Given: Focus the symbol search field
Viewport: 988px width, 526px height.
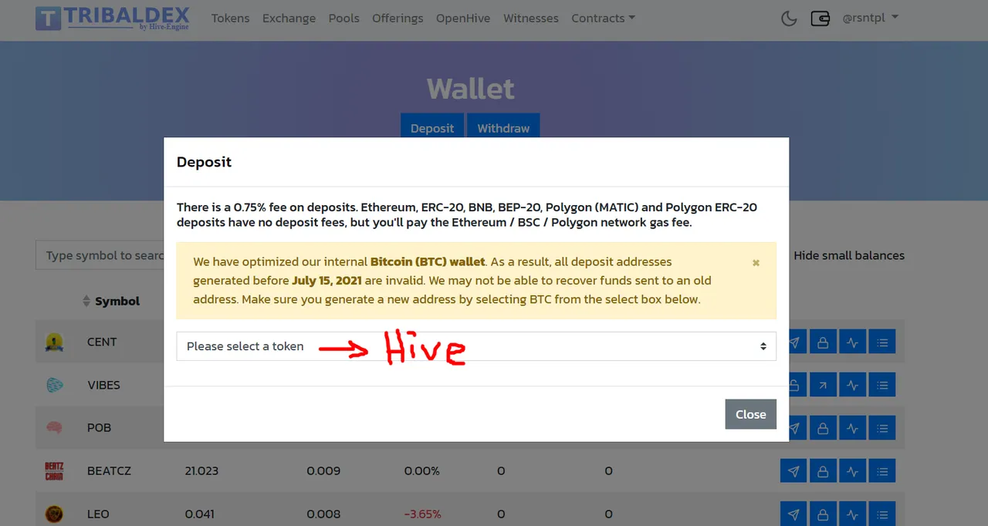Looking at the screenshot, I should point(100,255).
